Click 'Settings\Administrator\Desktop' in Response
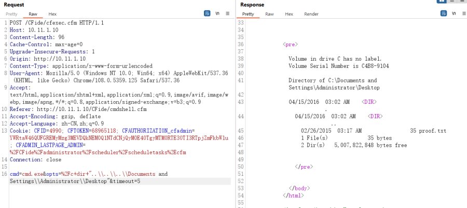Image resolution: width=467 pixels, height=208 pixels. tap(334, 88)
